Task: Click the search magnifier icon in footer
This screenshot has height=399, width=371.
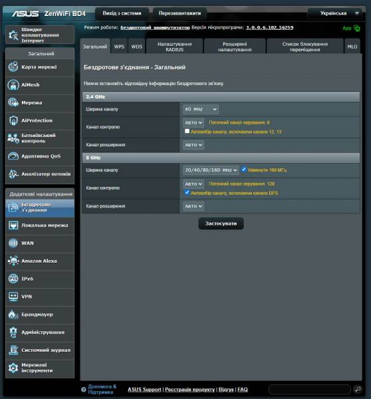Action: pos(358,389)
